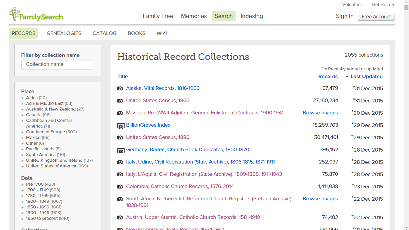Click the Free Account button
Image resolution: width=409 pixels, height=230 pixels.
click(x=376, y=16)
